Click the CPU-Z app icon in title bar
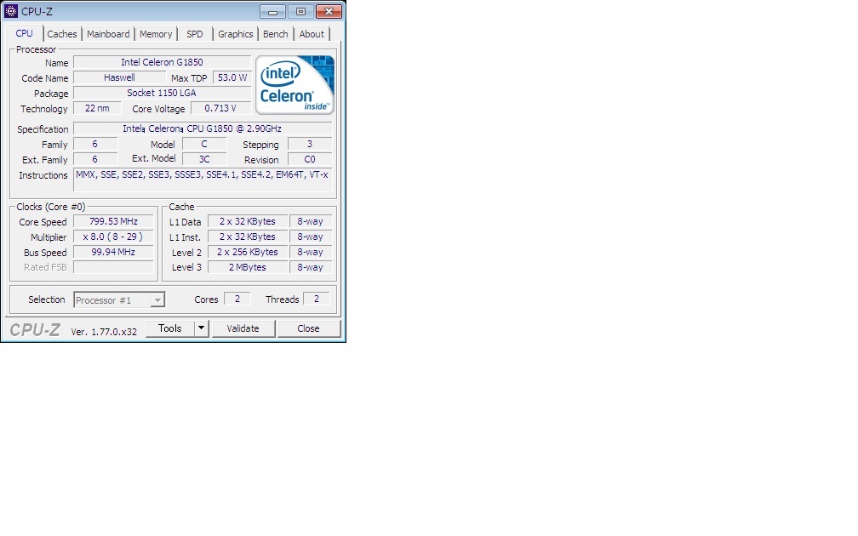The image size is (858, 536). click(10, 11)
